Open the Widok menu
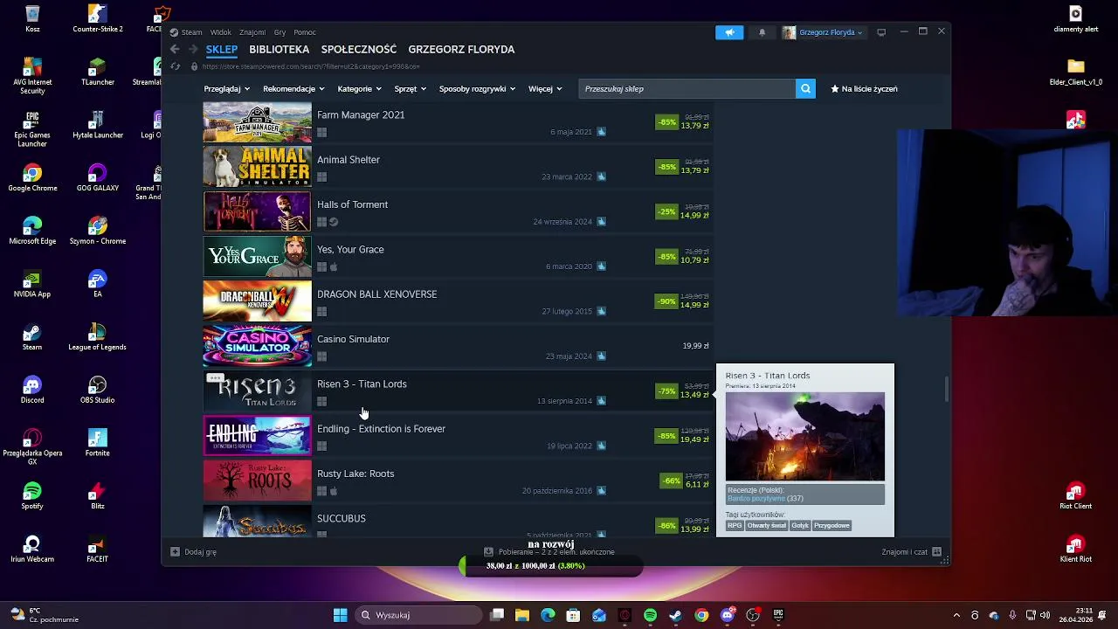 point(221,32)
